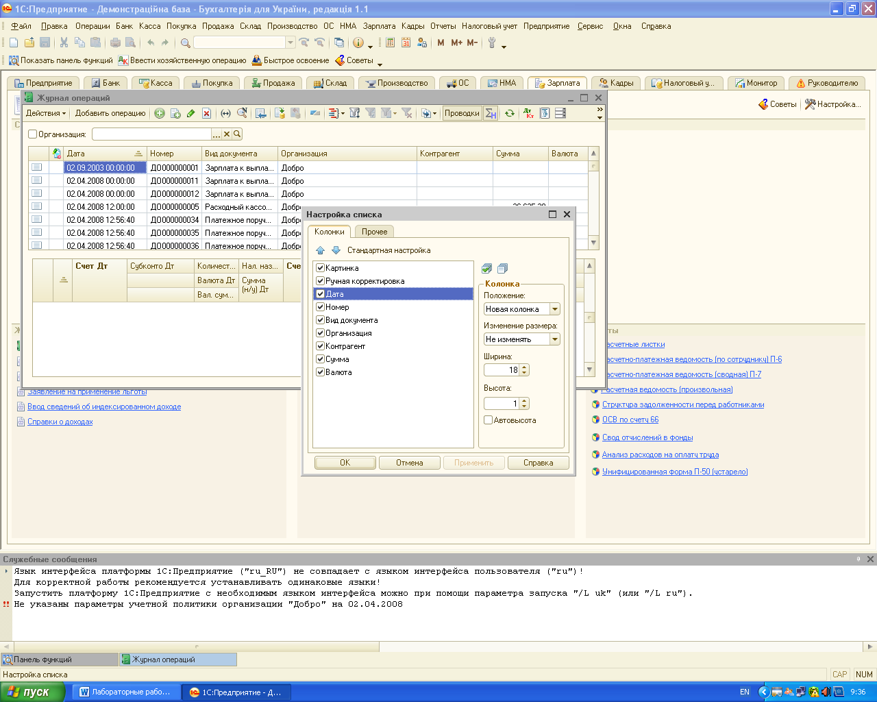
Task: Click the sigma N totals icon
Action: point(491,113)
